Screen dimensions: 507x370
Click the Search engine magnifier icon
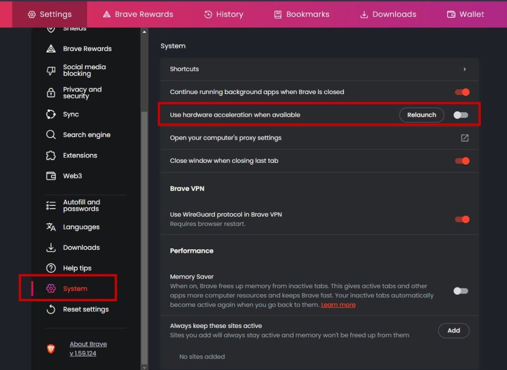coord(51,135)
